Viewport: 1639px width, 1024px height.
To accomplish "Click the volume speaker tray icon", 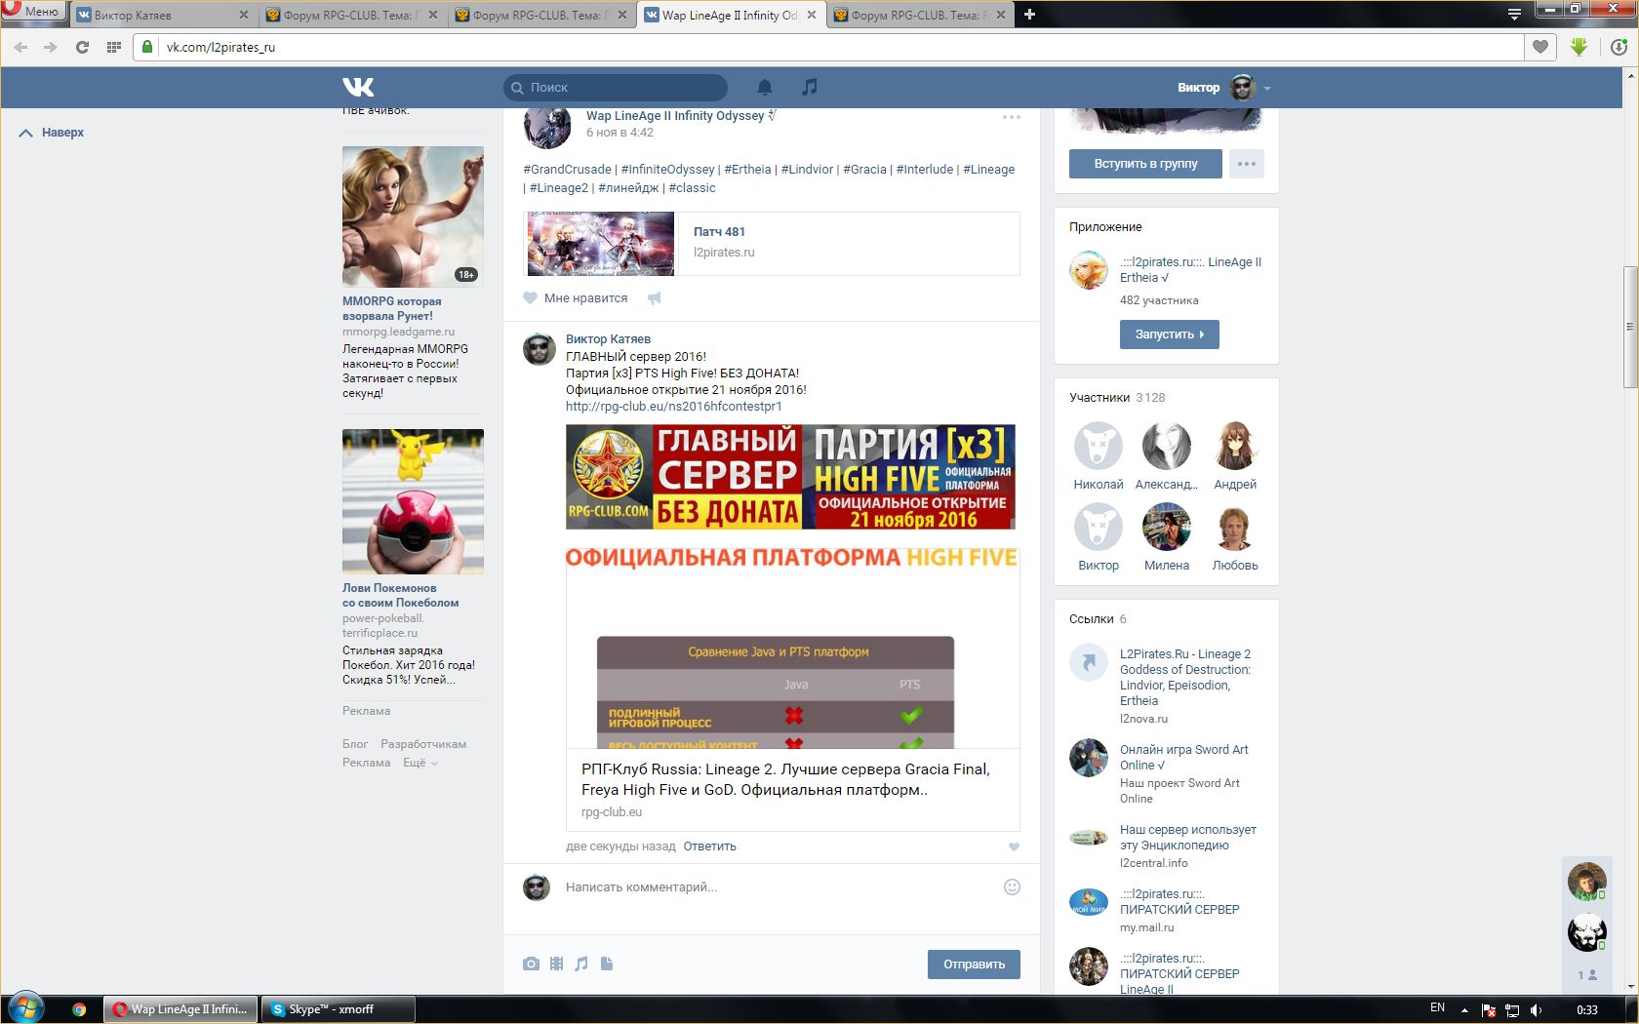I will (x=1537, y=1009).
